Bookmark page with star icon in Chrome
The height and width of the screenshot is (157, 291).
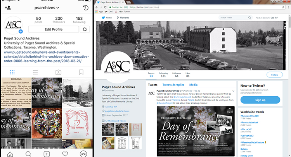tap(283, 7)
